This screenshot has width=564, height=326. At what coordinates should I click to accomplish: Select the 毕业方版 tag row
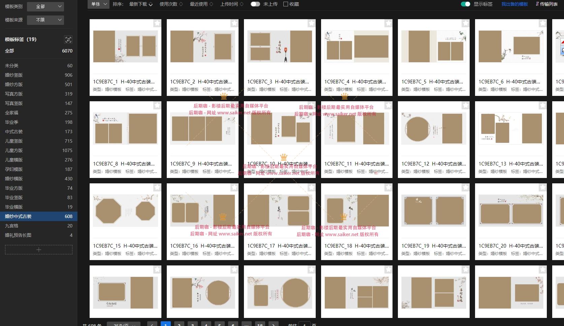click(39, 188)
